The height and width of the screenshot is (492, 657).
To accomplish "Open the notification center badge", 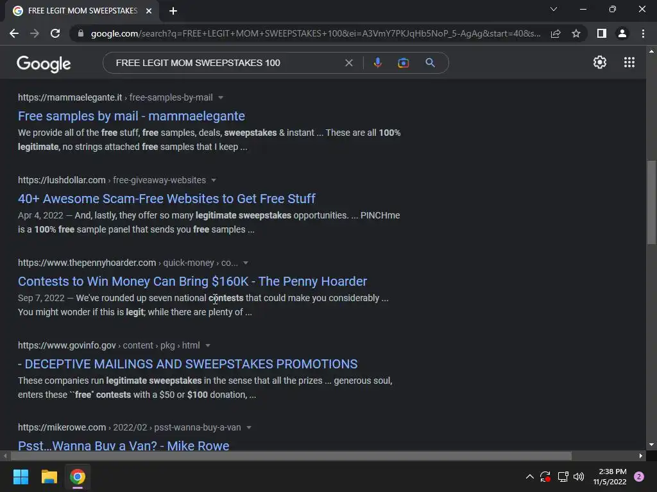I will tap(639, 477).
